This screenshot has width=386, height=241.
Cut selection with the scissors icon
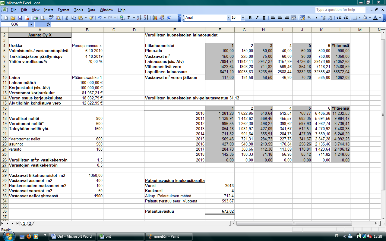(x=67, y=18)
